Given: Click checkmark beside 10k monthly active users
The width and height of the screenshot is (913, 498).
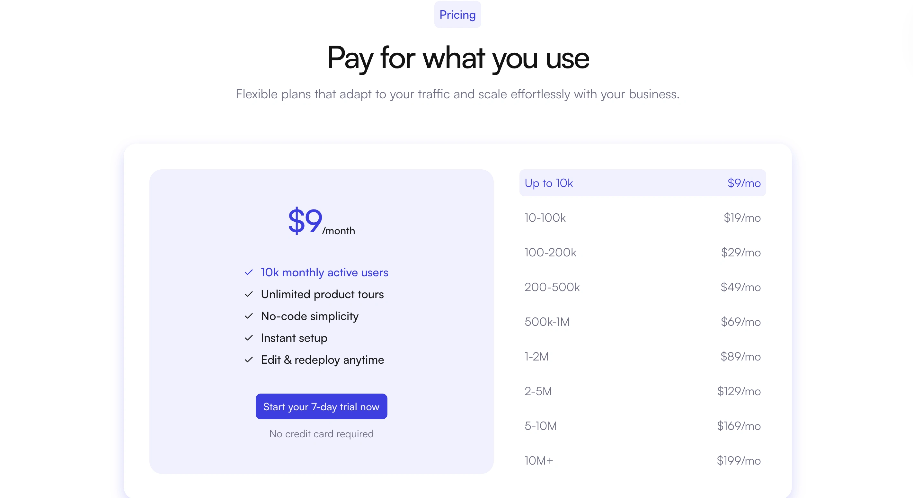Looking at the screenshot, I should [249, 272].
